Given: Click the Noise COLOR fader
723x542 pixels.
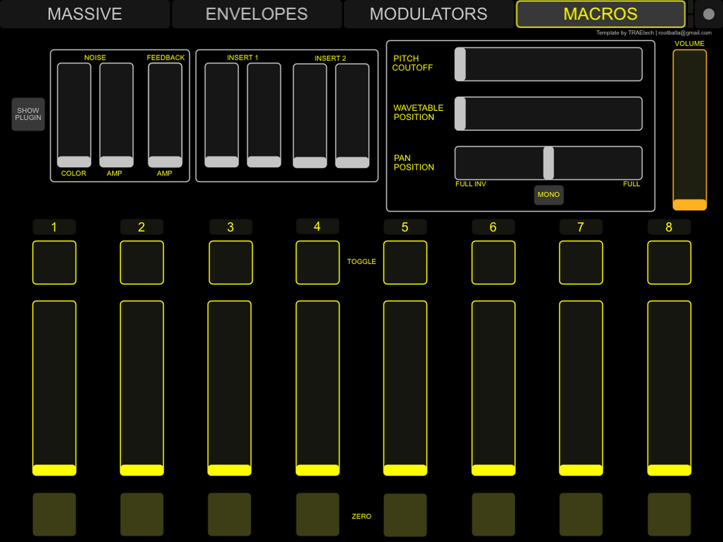Looking at the screenshot, I should pos(74,115).
